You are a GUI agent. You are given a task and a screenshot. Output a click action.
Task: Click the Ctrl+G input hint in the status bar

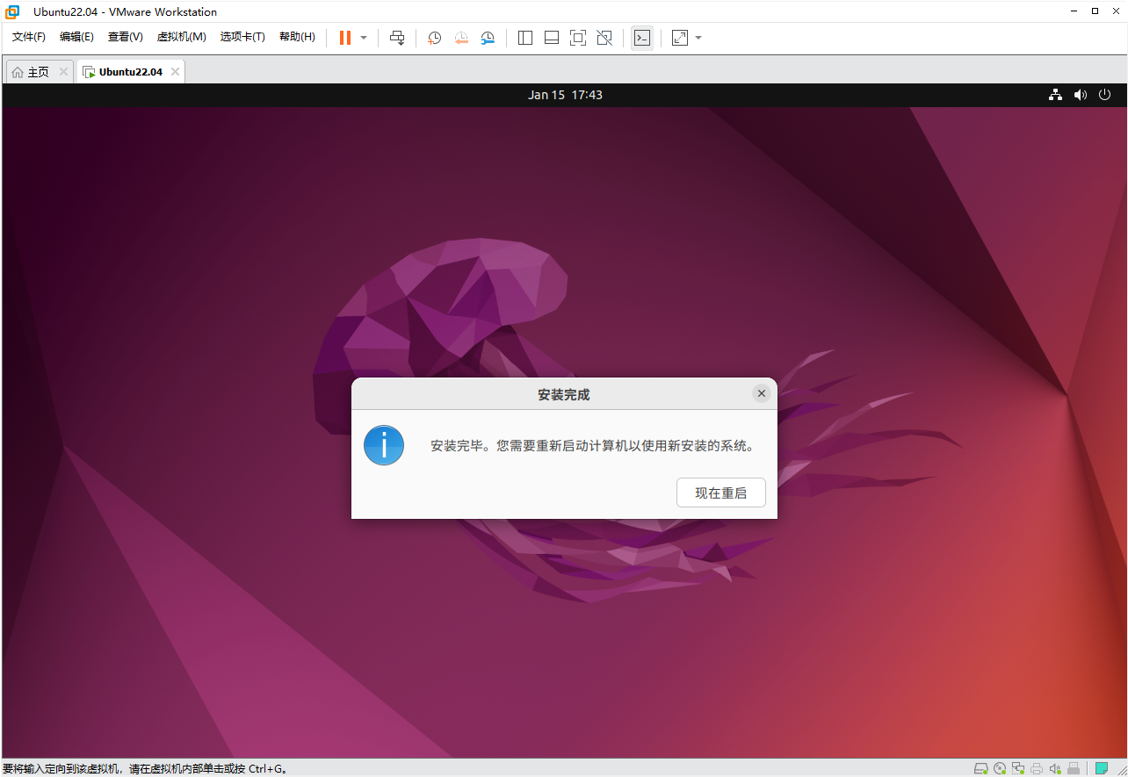[x=267, y=769]
